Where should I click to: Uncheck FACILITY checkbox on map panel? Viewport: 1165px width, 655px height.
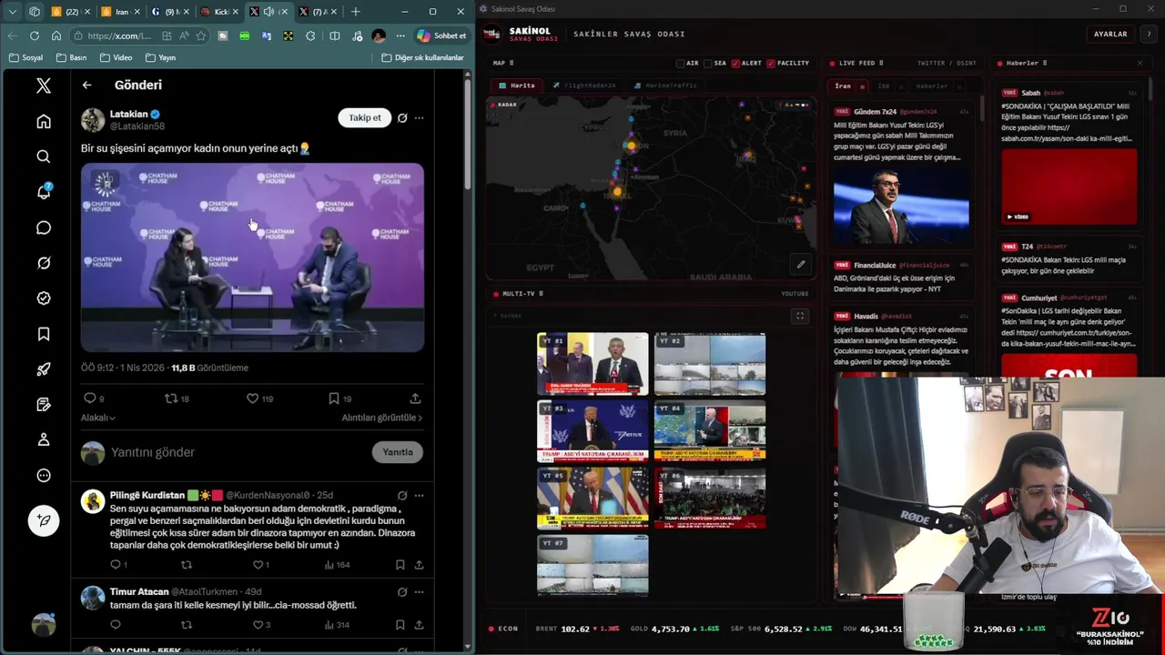[771, 64]
